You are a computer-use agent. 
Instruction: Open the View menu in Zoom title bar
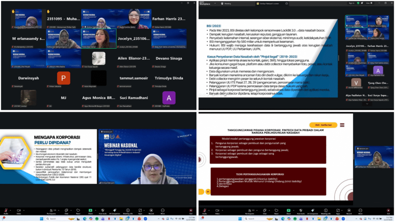click(x=368, y=3)
